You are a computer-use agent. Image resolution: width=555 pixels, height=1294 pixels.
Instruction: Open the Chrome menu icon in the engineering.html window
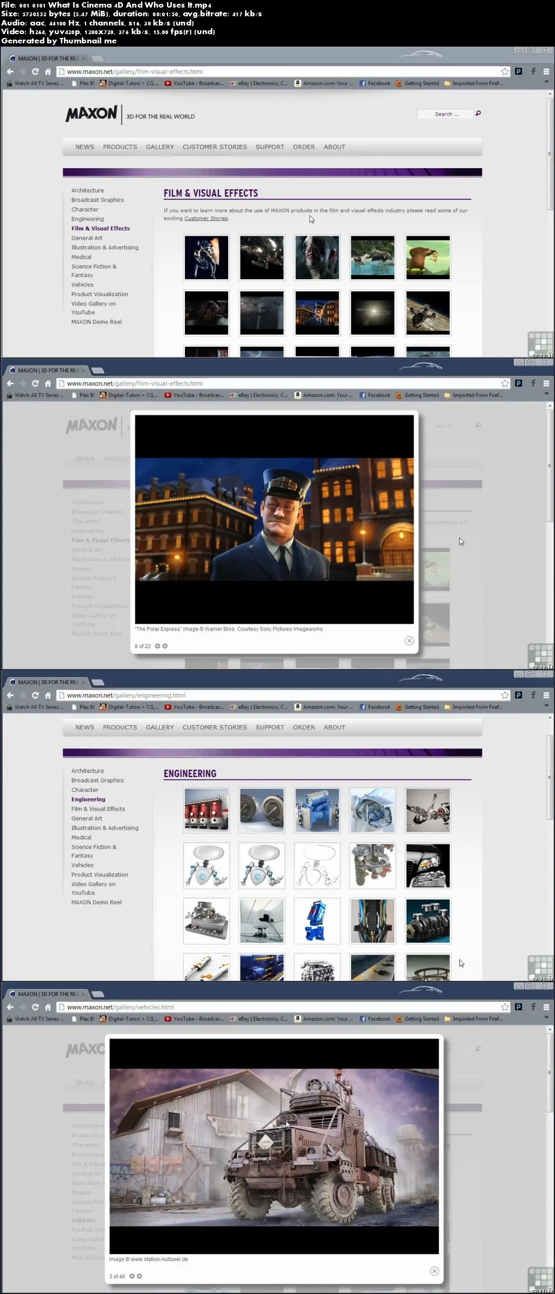coord(546,695)
